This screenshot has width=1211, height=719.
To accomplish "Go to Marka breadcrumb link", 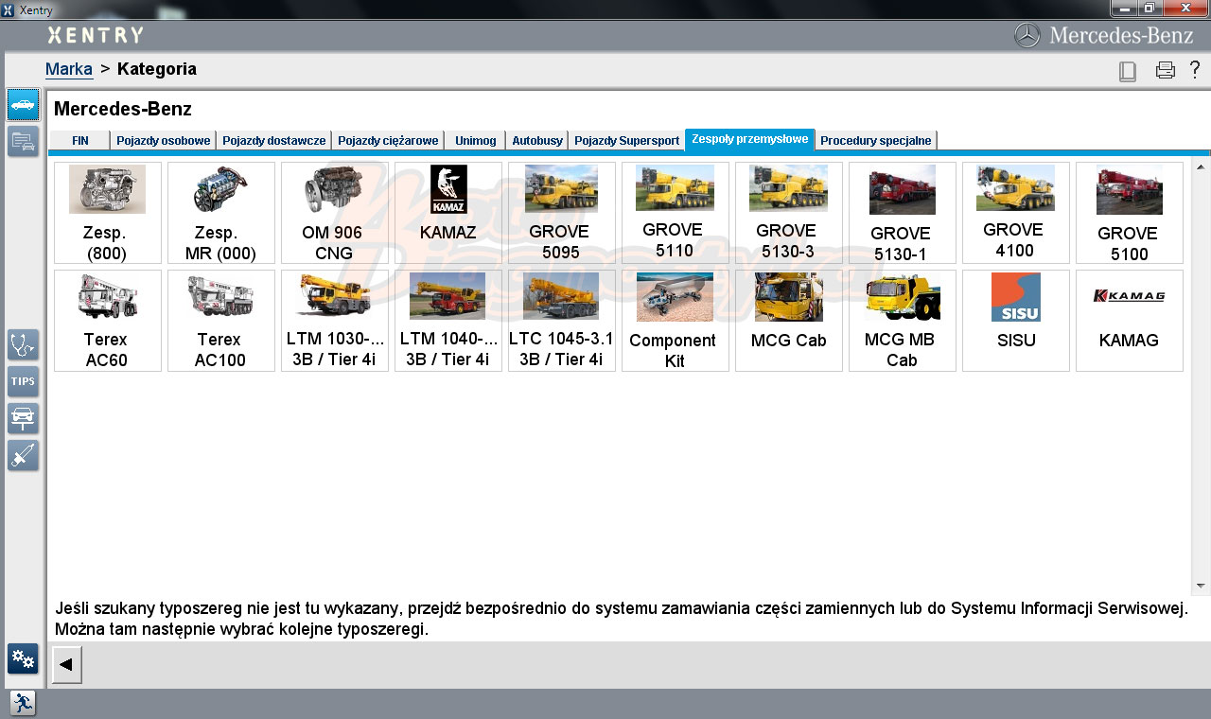I will click(x=69, y=69).
